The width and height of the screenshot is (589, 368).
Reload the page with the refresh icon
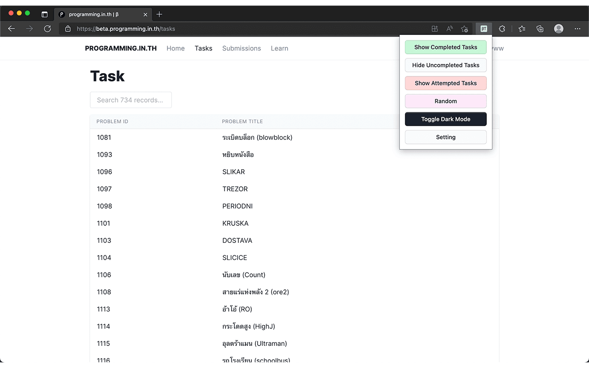pos(47,29)
